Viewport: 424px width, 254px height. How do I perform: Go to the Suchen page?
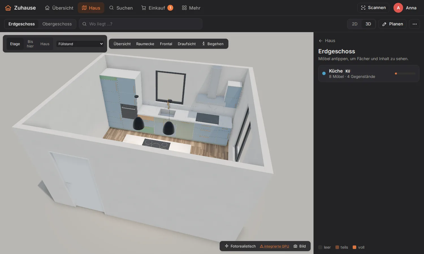[x=121, y=8]
